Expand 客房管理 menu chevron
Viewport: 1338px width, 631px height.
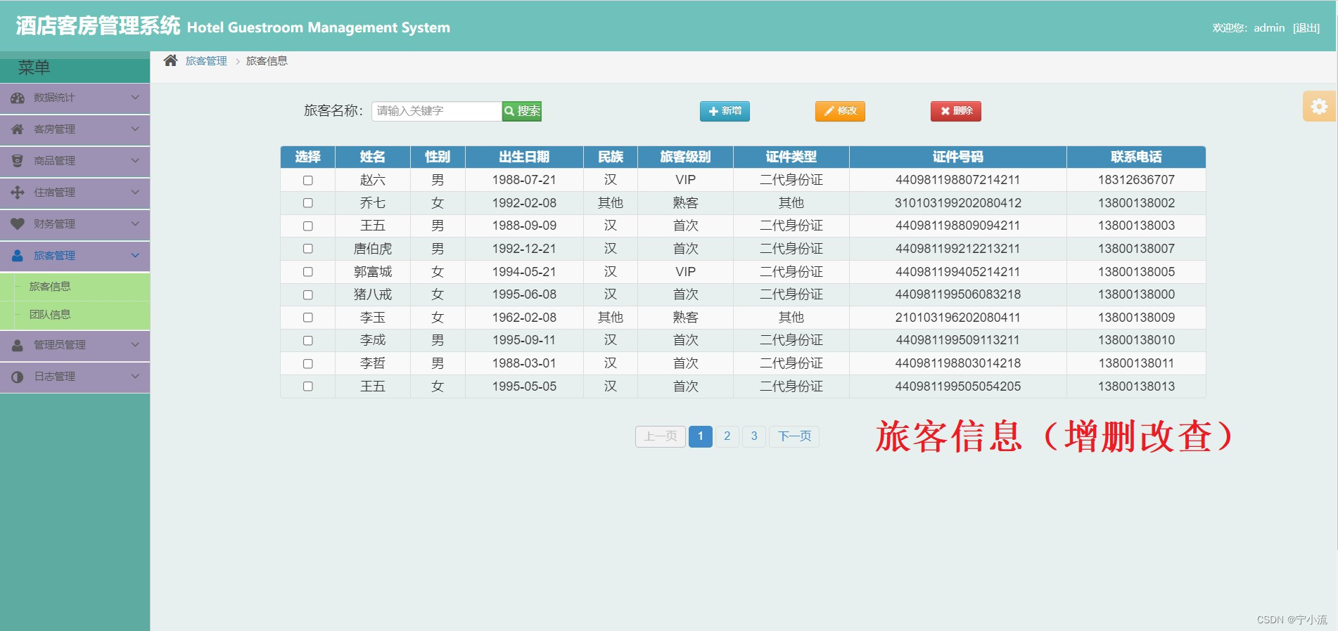135,129
